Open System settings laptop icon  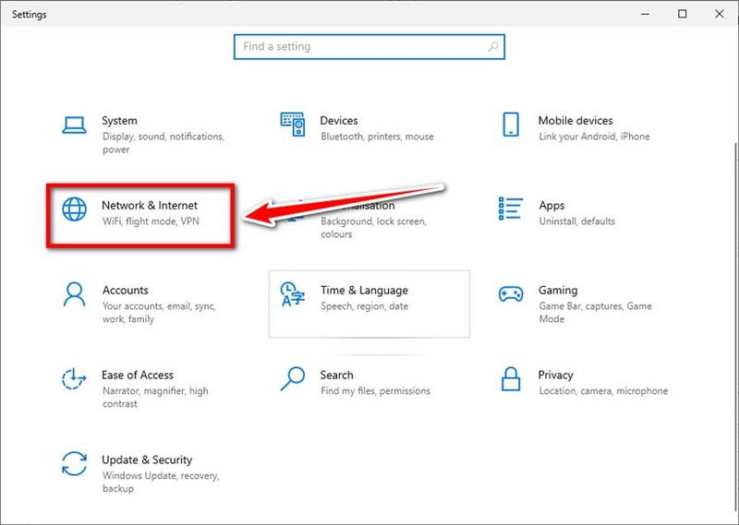(x=74, y=125)
